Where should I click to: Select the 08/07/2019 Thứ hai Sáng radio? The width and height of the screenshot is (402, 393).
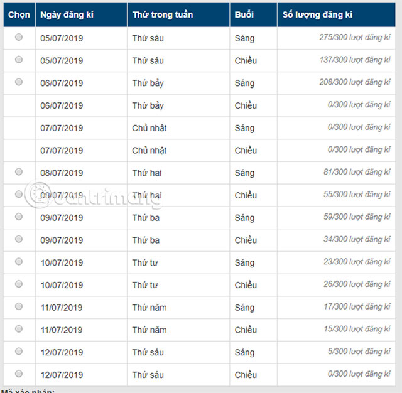(x=19, y=171)
